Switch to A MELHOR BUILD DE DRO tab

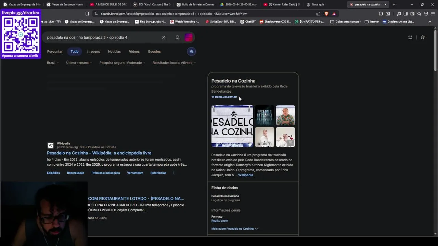(108, 4)
